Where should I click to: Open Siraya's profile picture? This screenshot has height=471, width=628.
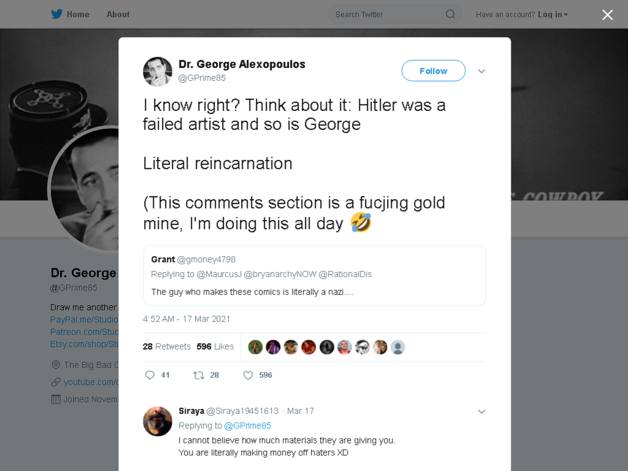click(x=158, y=421)
